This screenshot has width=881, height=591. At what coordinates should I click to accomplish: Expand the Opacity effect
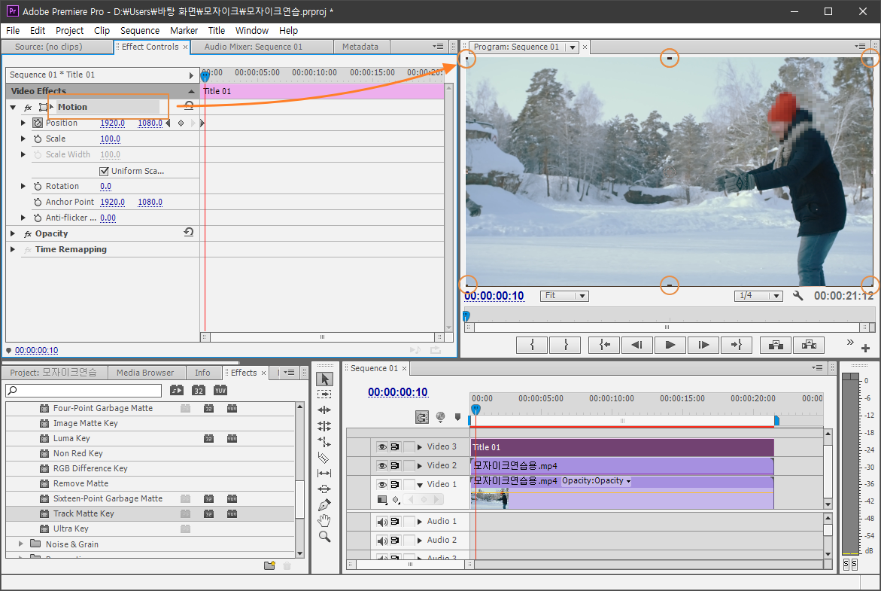click(x=13, y=233)
